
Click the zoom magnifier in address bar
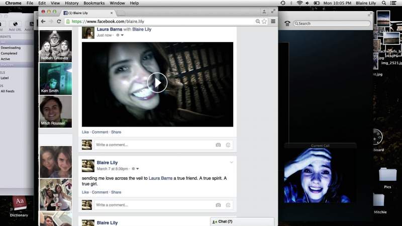click(x=258, y=22)
